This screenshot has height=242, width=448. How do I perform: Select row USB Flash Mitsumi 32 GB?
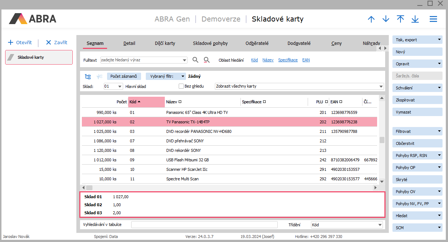tap(229, 160)
